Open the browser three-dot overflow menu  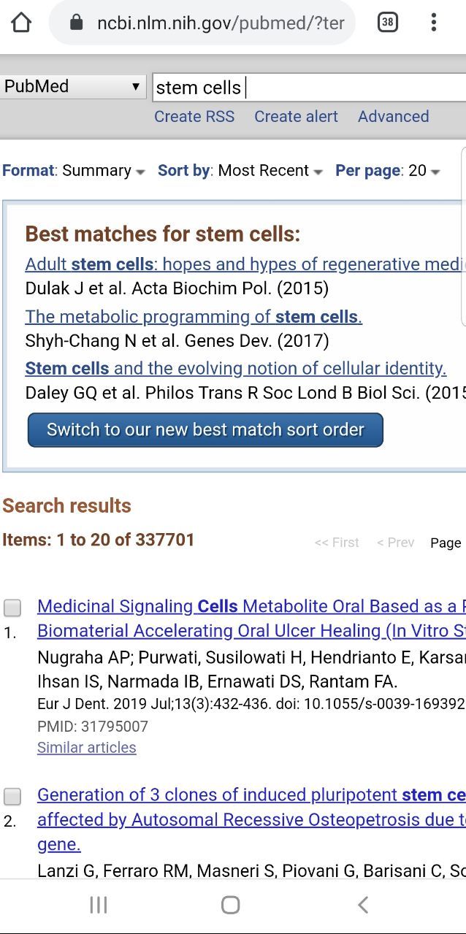(434, 23)
